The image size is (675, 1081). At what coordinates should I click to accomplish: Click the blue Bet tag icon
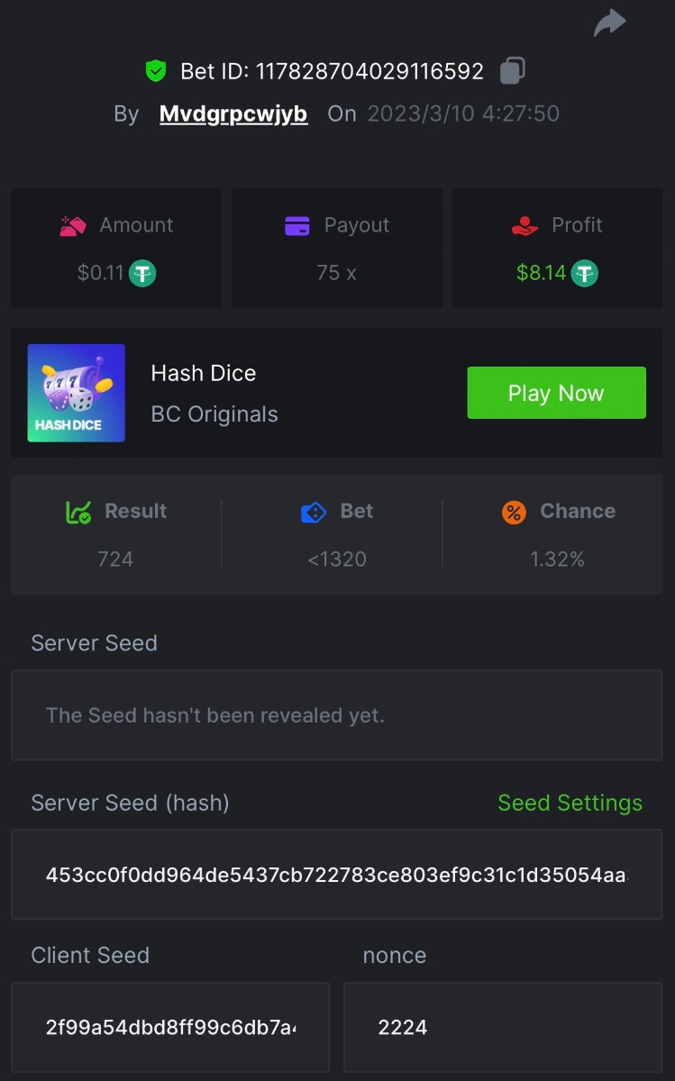click(x=313, y=512)
